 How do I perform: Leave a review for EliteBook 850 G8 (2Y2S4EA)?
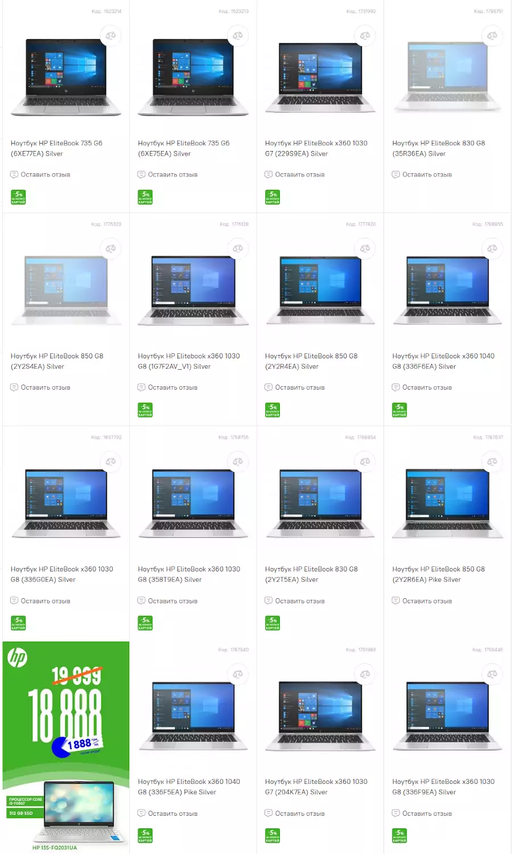pyautogui.click(x=40, y=387)
